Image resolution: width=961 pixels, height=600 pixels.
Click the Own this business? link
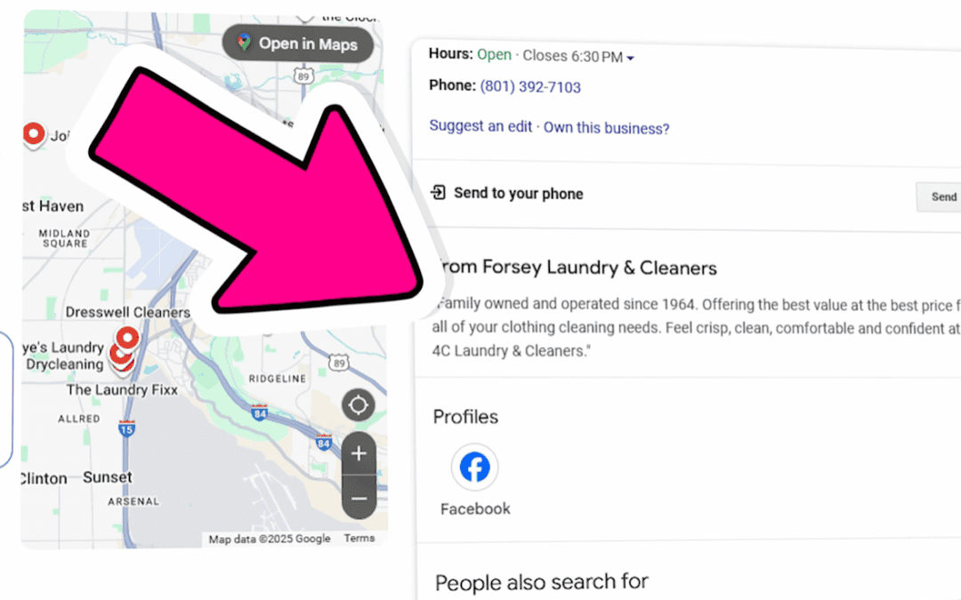click(606, 128)
